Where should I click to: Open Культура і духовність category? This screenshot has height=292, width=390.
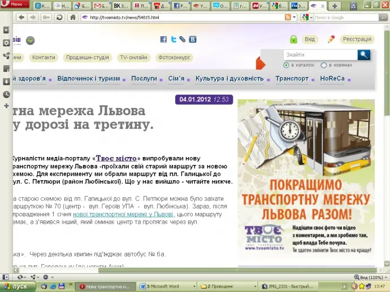tap(229, 79)
